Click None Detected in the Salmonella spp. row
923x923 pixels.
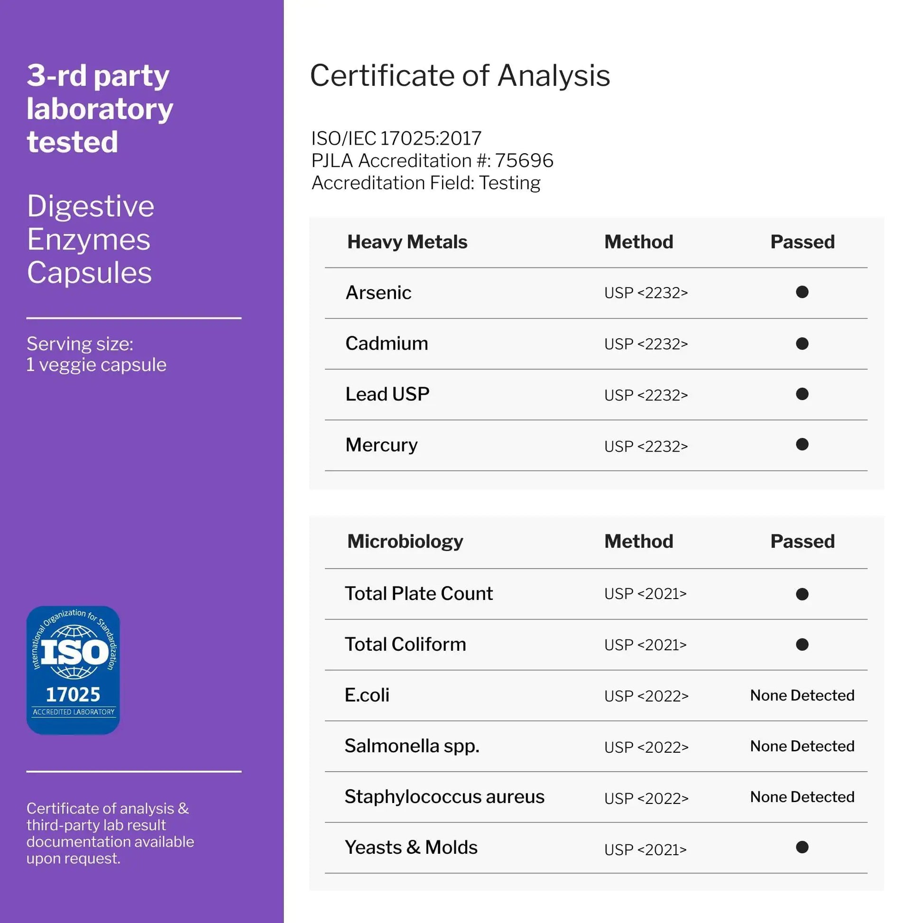[x=802, y=746]
